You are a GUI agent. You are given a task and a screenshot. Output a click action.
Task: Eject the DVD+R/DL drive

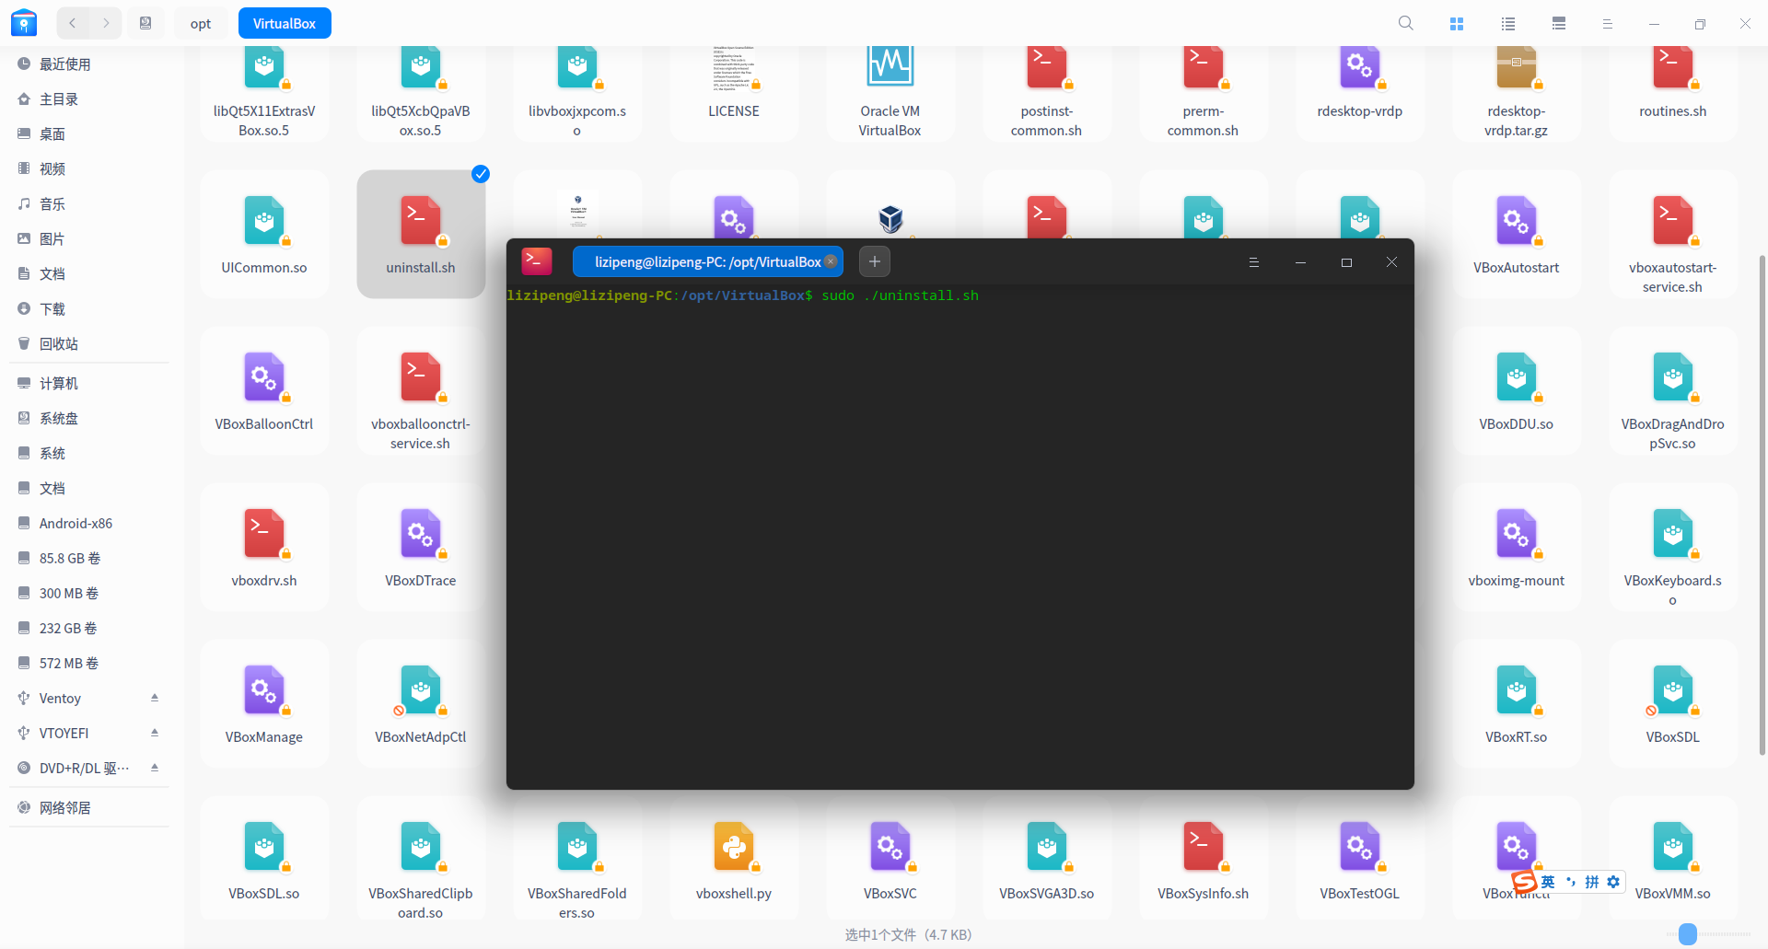click(155, 768)
